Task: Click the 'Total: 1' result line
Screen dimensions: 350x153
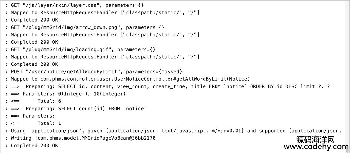Action: point(33,123)
